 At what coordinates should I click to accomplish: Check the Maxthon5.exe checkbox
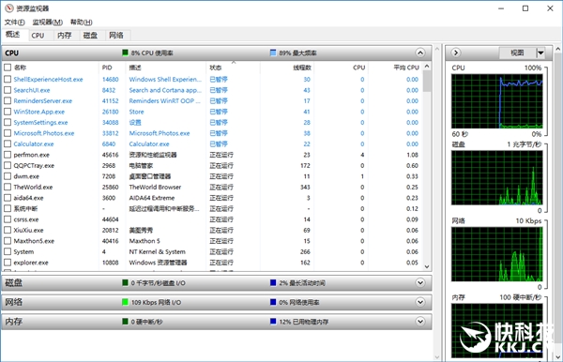click(8, 241)
